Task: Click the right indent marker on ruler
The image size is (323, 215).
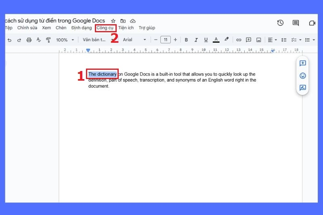Action: [273, 50]
